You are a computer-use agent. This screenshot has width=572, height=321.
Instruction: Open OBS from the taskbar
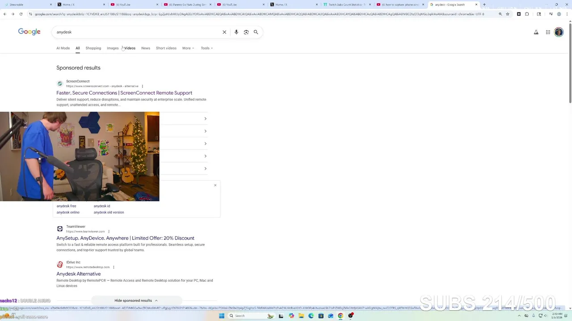pos(351,316)
